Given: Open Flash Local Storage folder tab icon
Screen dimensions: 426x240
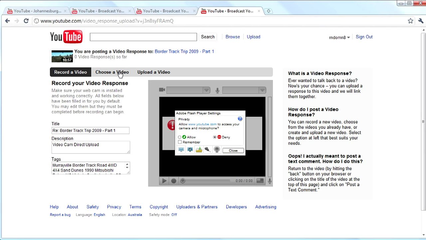Looking at the screenshot, I should click(x=199, y=150).
